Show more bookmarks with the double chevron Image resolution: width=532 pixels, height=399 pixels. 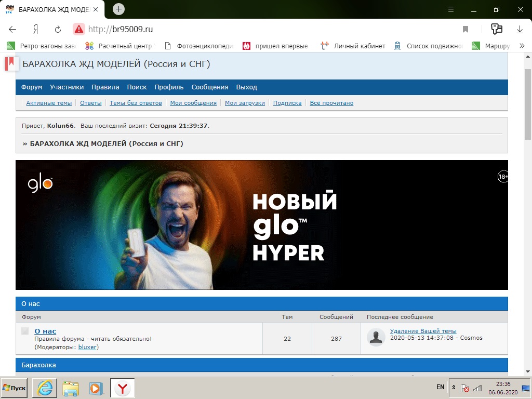point(522,46)
